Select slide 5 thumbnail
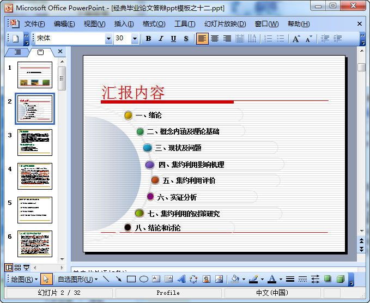 [35, 210]
